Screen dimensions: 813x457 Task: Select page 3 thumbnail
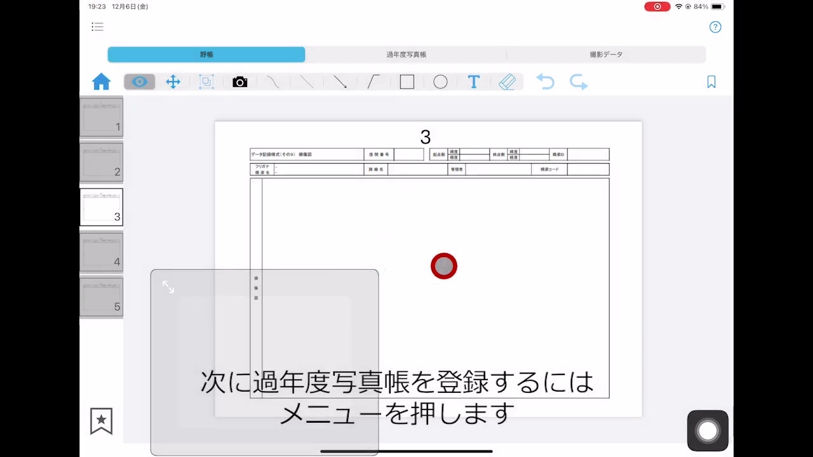[101, 207]
